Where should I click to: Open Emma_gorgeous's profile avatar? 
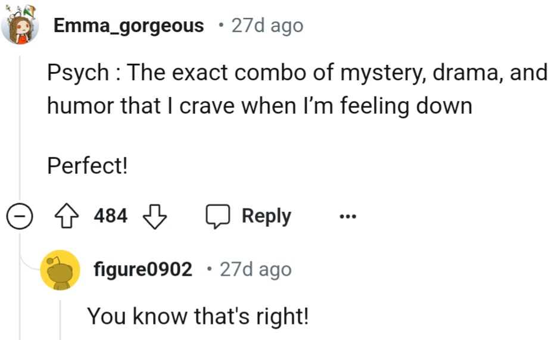pyautogui.click(x=20, y=27)
